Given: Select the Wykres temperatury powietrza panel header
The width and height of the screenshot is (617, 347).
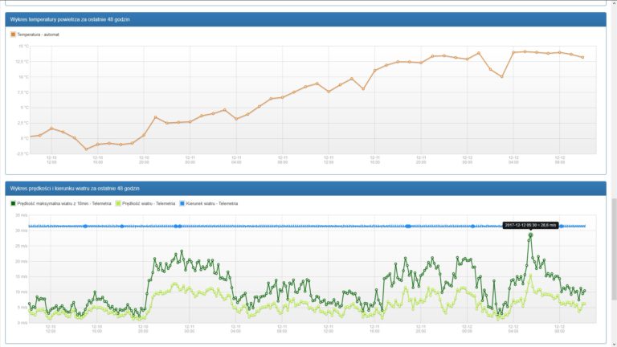Looking at the screenshot, I should (306, 19).
